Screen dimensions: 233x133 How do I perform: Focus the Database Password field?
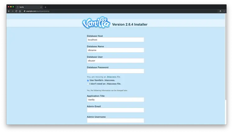point(116,71)
